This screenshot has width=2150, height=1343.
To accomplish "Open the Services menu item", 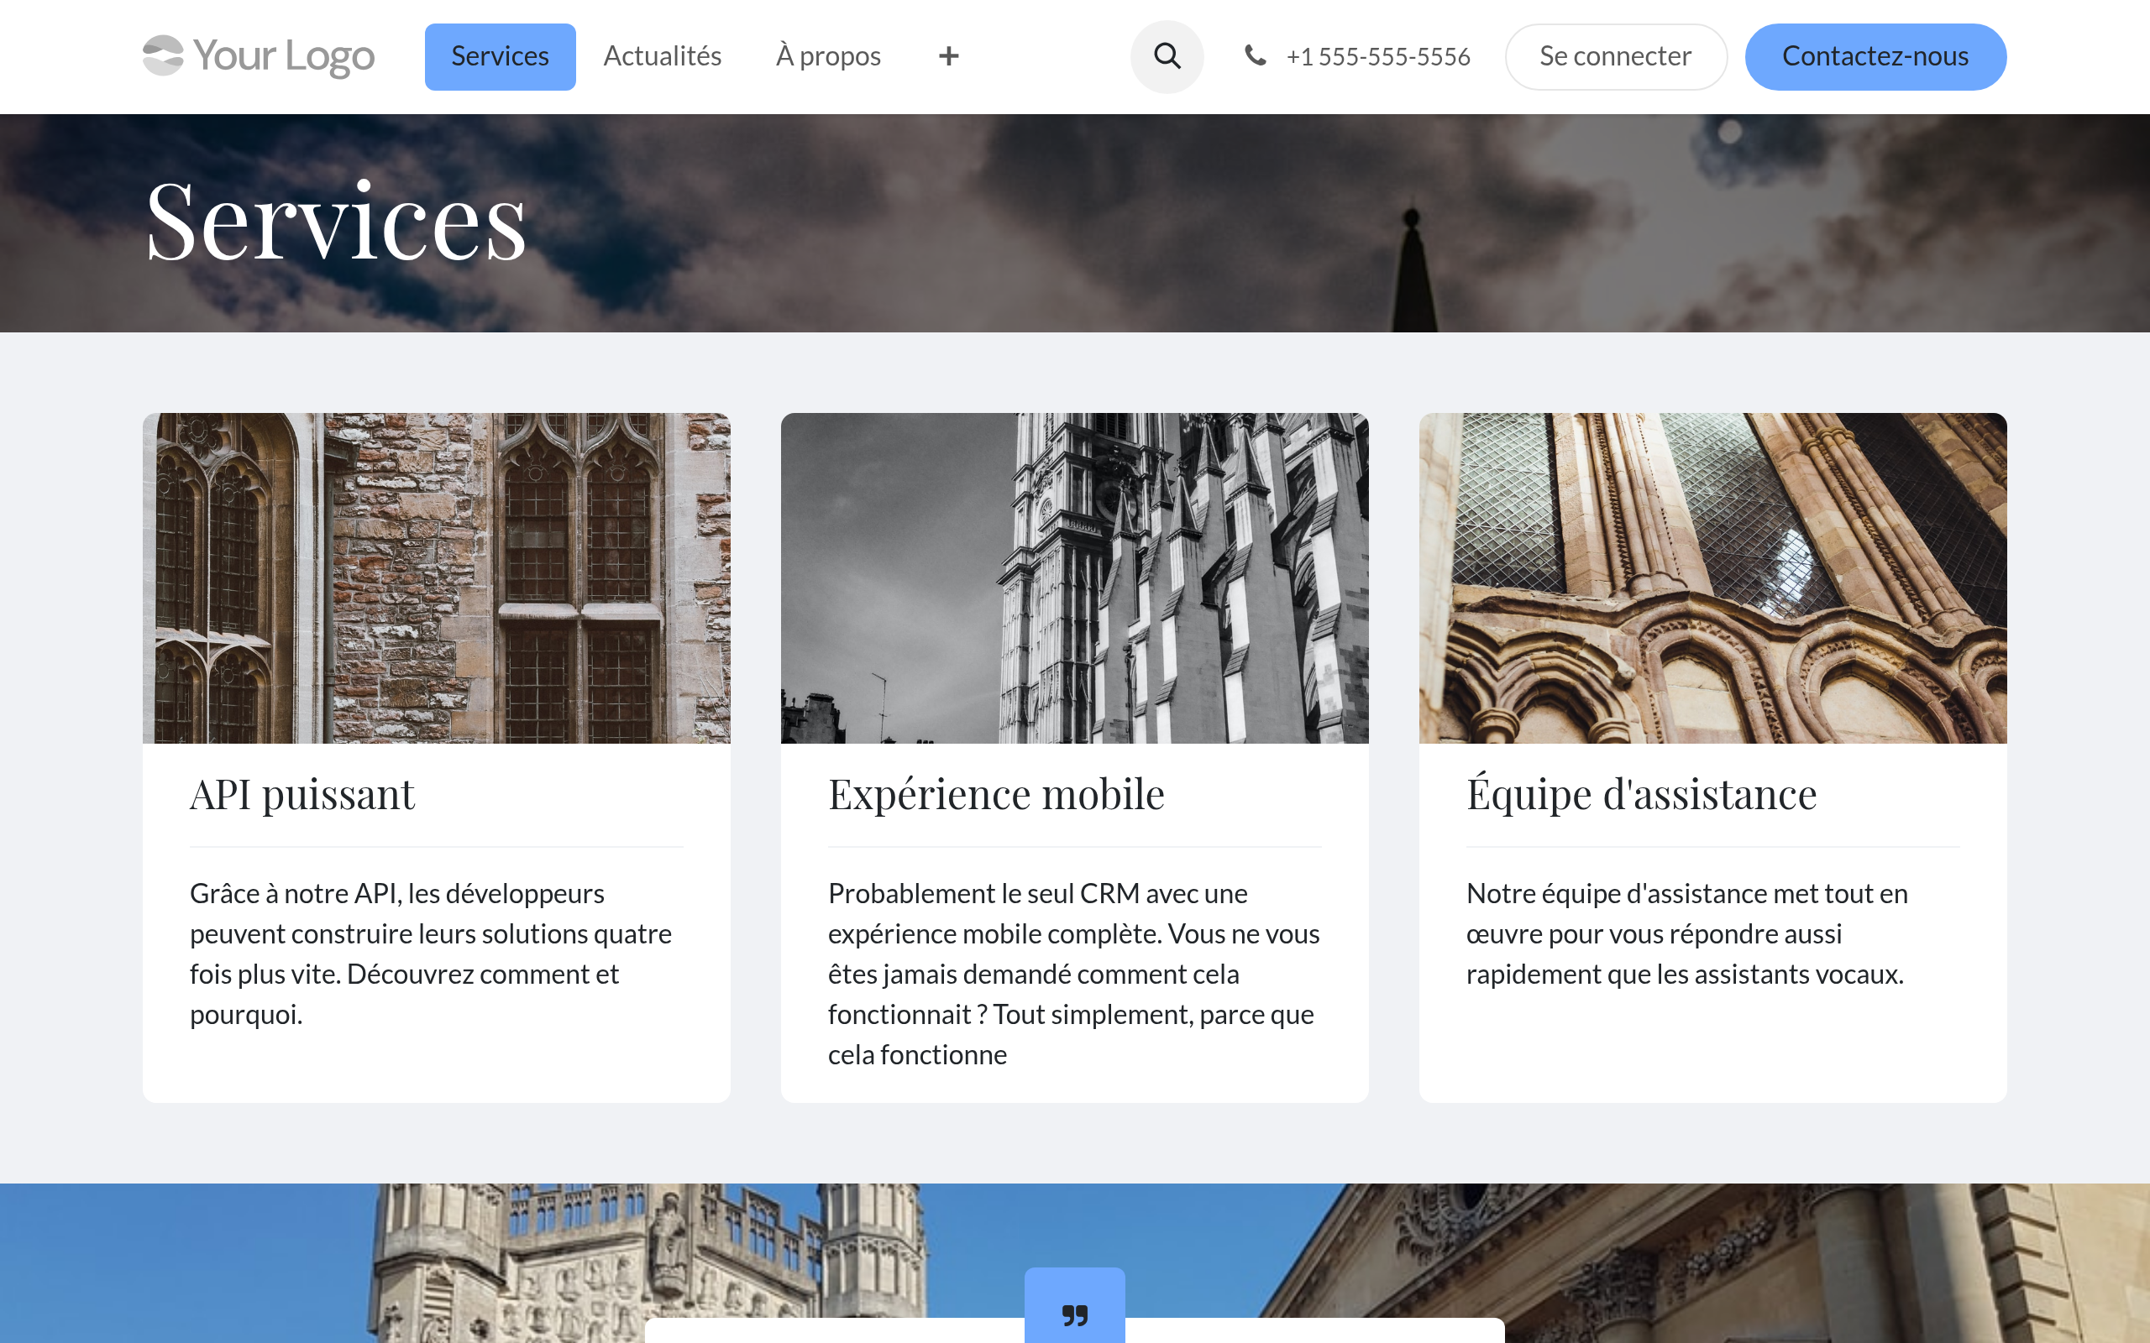I will click(500, 56).
